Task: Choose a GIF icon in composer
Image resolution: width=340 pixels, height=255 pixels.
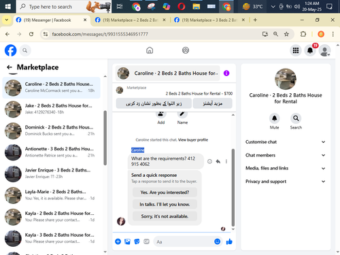Action: [x=146, y=241]
